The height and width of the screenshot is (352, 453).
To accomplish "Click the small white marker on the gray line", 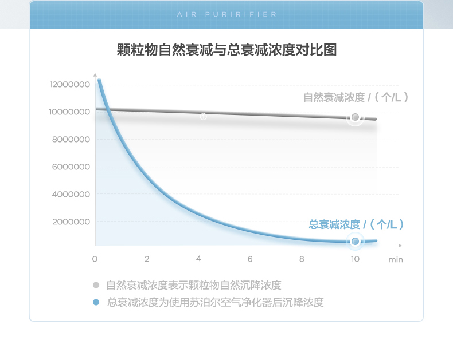I will (x=203, y=117).
